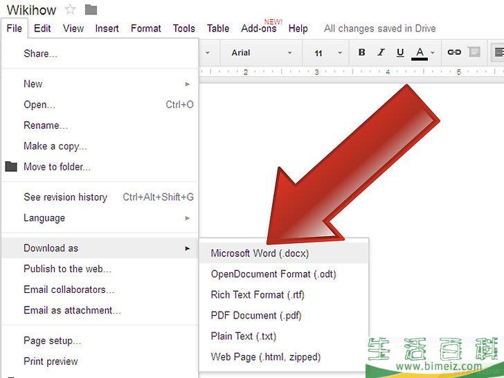This screenshot has width=504, height=378.
Task: Click the folder icon next to title
Action: click(x=91, y=10)
